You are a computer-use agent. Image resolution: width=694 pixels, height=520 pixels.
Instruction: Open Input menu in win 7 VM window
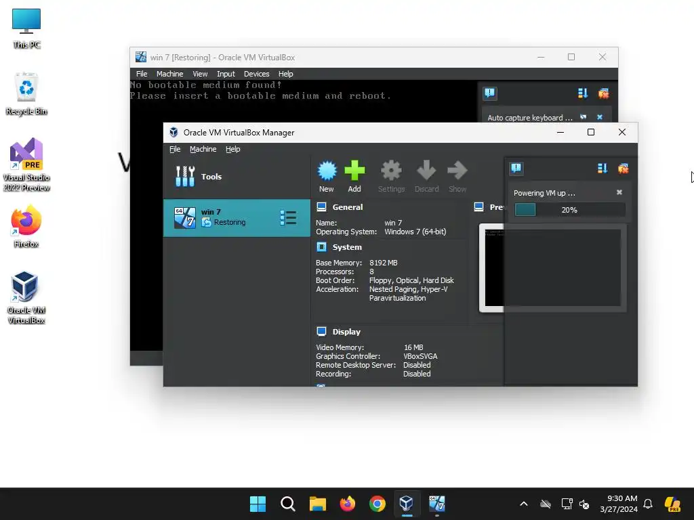click(x=226, y=74)
